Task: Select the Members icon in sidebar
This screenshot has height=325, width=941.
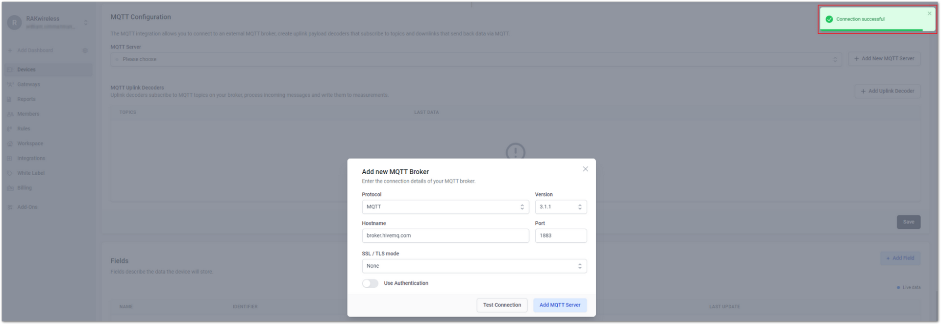Action: 10,114
